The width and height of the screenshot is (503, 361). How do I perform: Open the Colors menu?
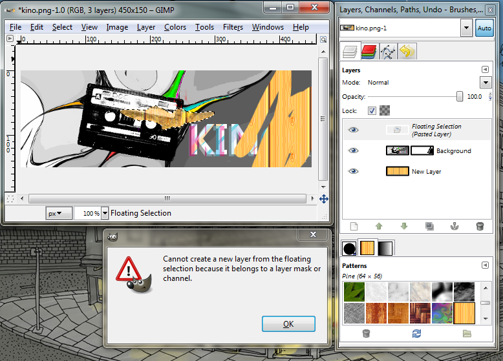pos(175,27)
